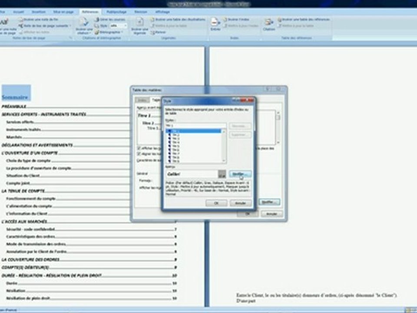Select TM 7 in the Style list

(x=193, y=153)
